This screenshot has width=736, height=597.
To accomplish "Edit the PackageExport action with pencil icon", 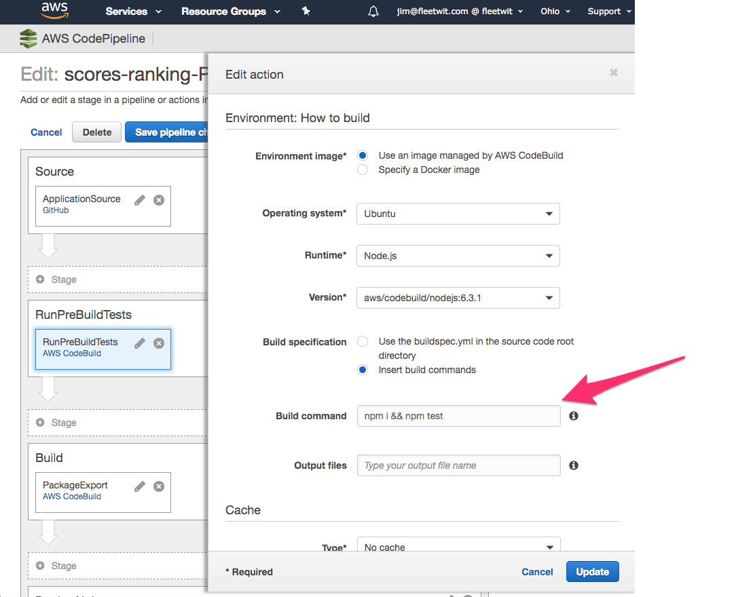I will tap(139, 486).
